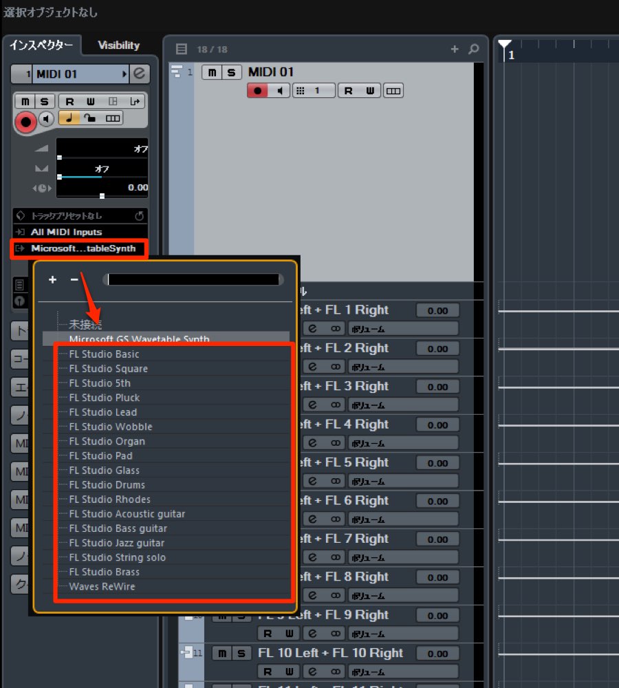The width and height of the screenshot is (619, 688).
Task: Open the automation parameter dropdown on FL 1 track
Action: (x=403, y=329)
